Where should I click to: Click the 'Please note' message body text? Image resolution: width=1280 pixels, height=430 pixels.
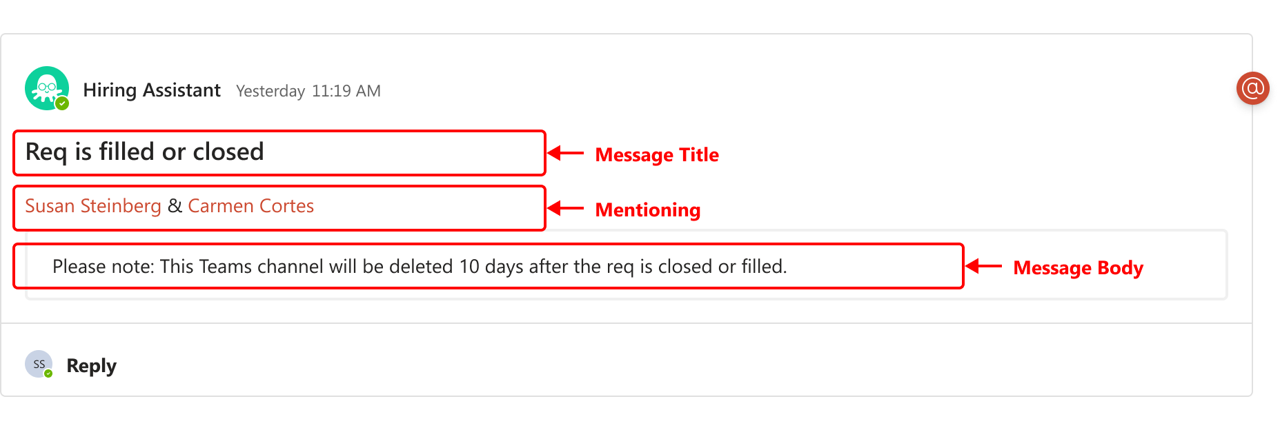(x=420, y=267)
